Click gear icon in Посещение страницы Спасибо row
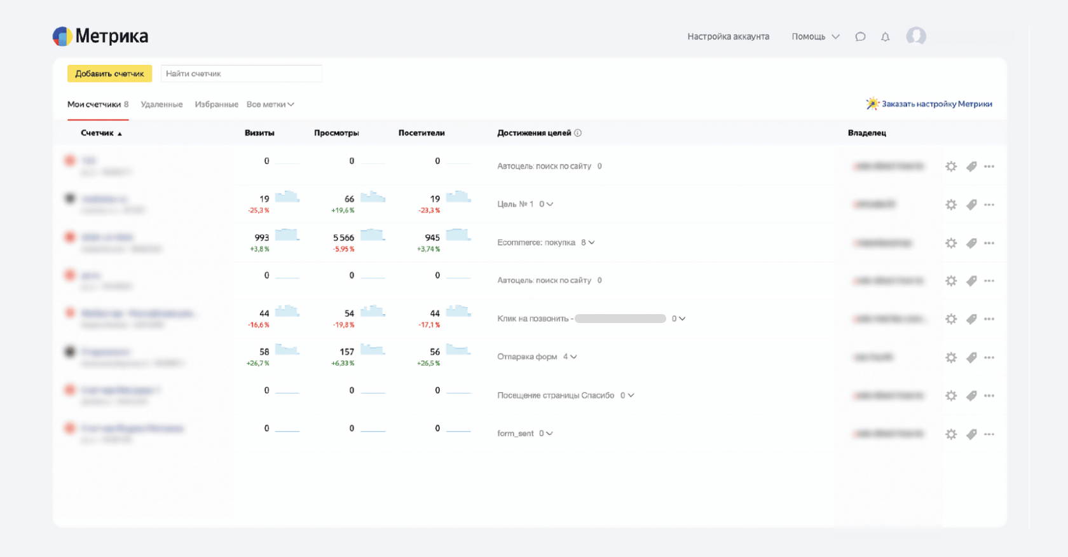Image resolution: width=1068 pixels, height=557 pixels. click(x=951, y=395)
